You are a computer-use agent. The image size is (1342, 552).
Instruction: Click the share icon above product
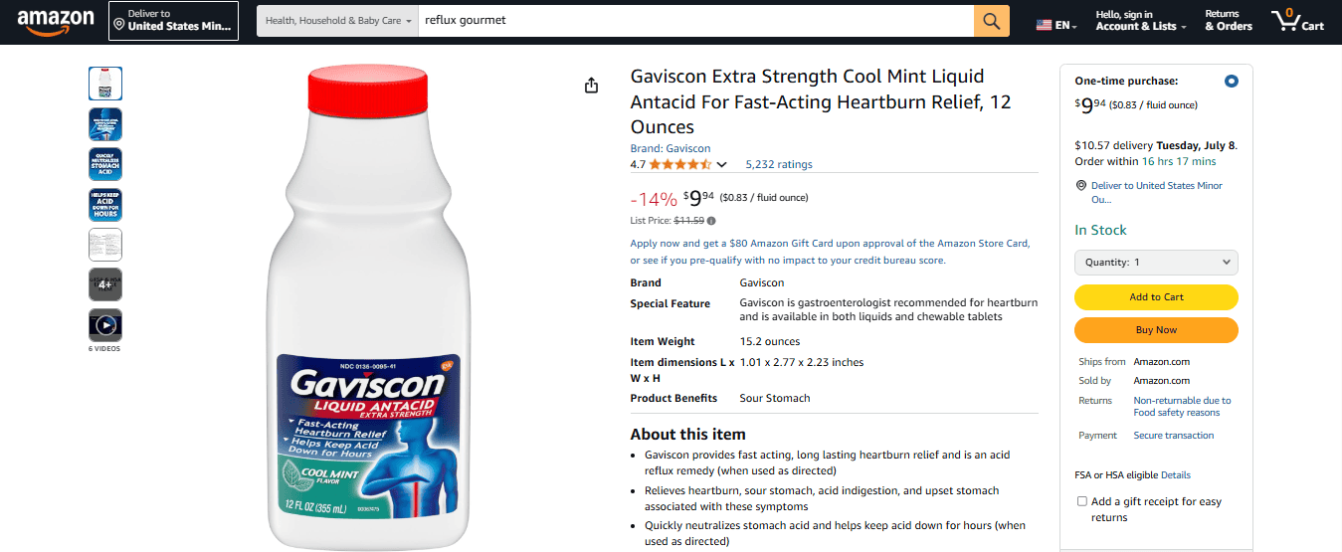click(592, 86)
